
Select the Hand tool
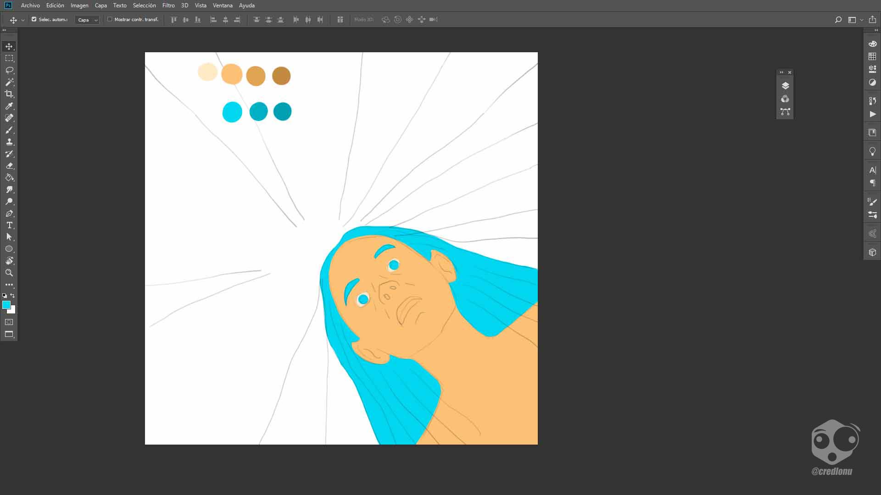coord(9,261)
